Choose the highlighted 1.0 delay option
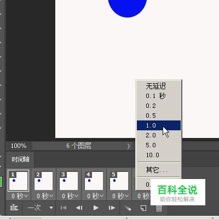Screen dimensions: 219x219 [x=159, y=125]
